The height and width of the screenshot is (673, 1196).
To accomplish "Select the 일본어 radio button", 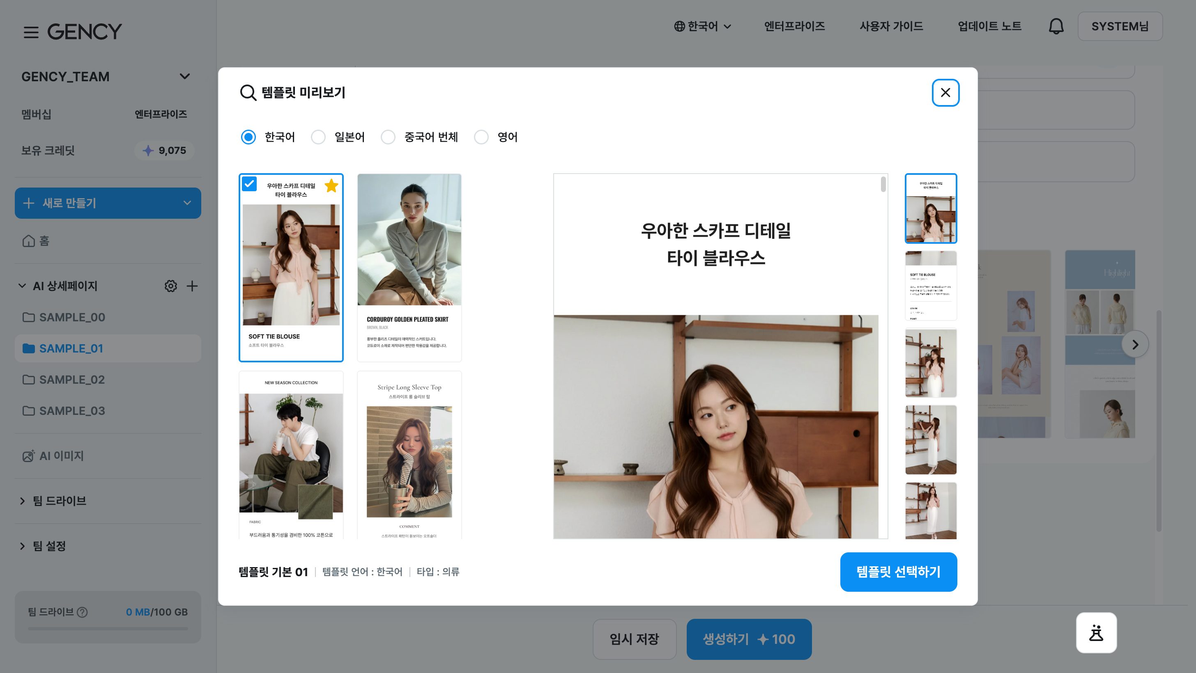I will [x=318, y=137].
